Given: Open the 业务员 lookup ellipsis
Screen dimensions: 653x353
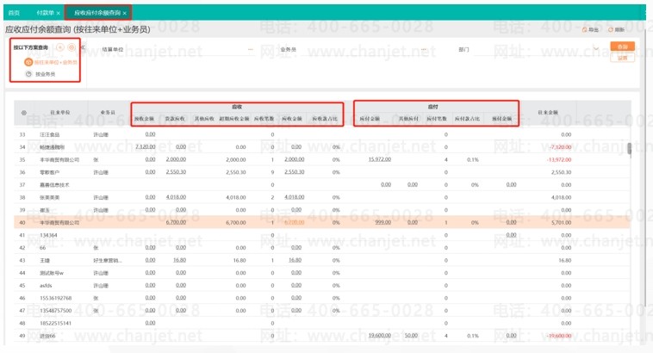Looking at the screenshot, I should coord(424,49).
